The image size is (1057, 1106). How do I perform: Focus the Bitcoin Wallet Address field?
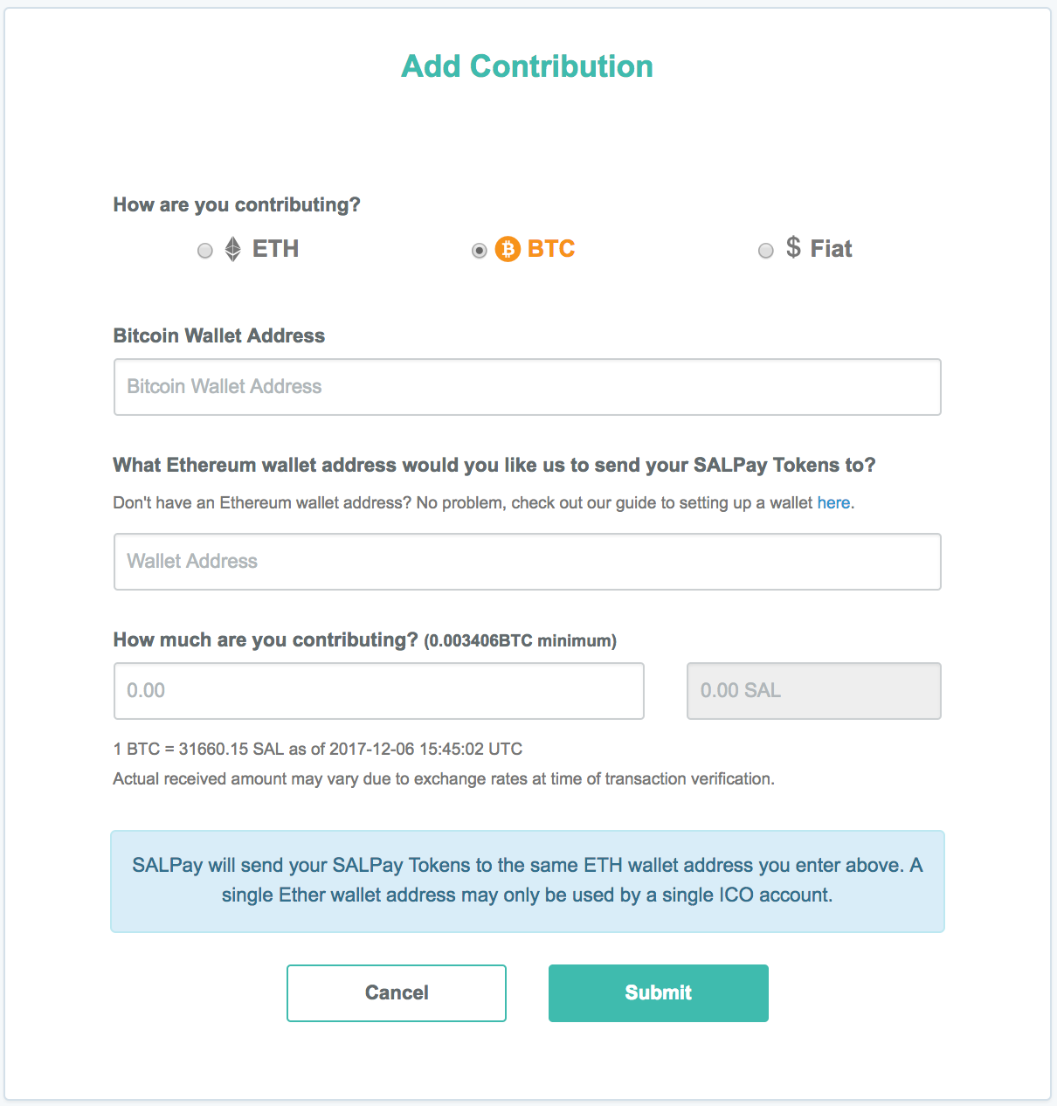527,387
